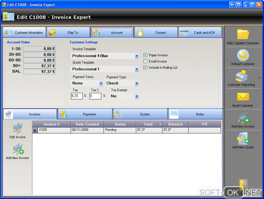
Task: Click the 90+ balance value 97,37 €
Action: (x=40, y=66)
